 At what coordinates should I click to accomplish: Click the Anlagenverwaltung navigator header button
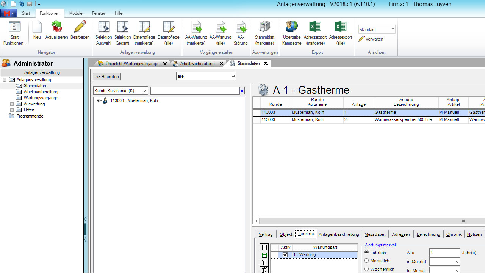coord(42,72)
